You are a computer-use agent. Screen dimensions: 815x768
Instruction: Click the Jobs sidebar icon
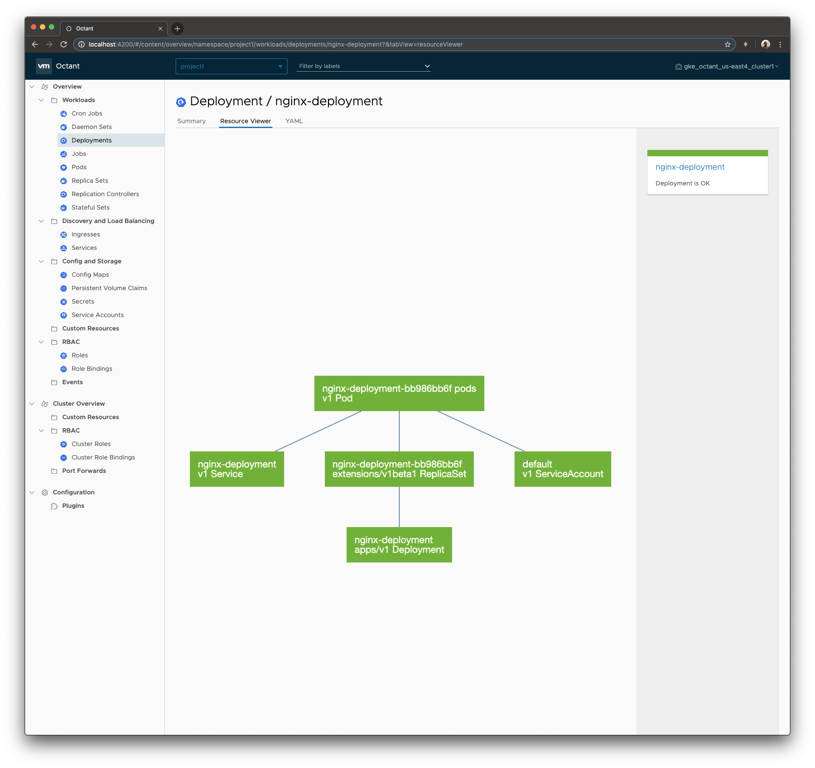(x=64, y=154)
